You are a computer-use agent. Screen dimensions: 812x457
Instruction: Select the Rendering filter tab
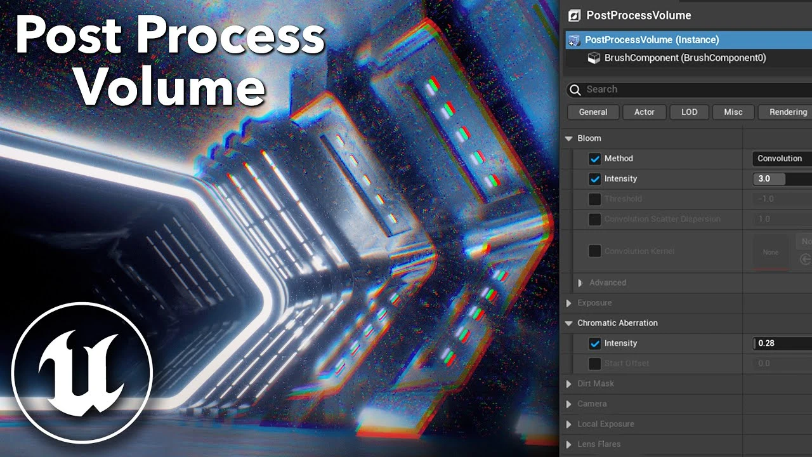785,112
